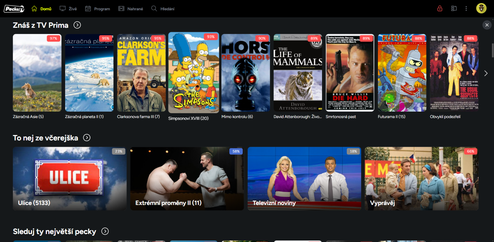Screen dimensions: 494x242
Task: Click the Domů home icon
Action: click(x=34, y=9)
